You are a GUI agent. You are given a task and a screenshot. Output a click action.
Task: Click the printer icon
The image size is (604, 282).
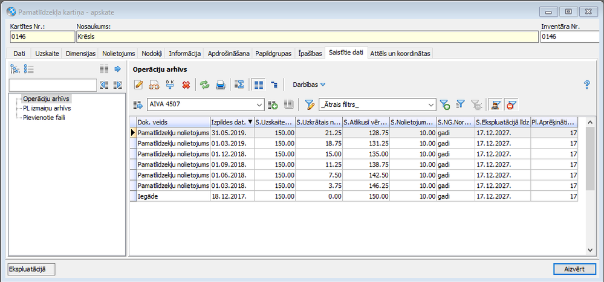[x=220, y=85]
